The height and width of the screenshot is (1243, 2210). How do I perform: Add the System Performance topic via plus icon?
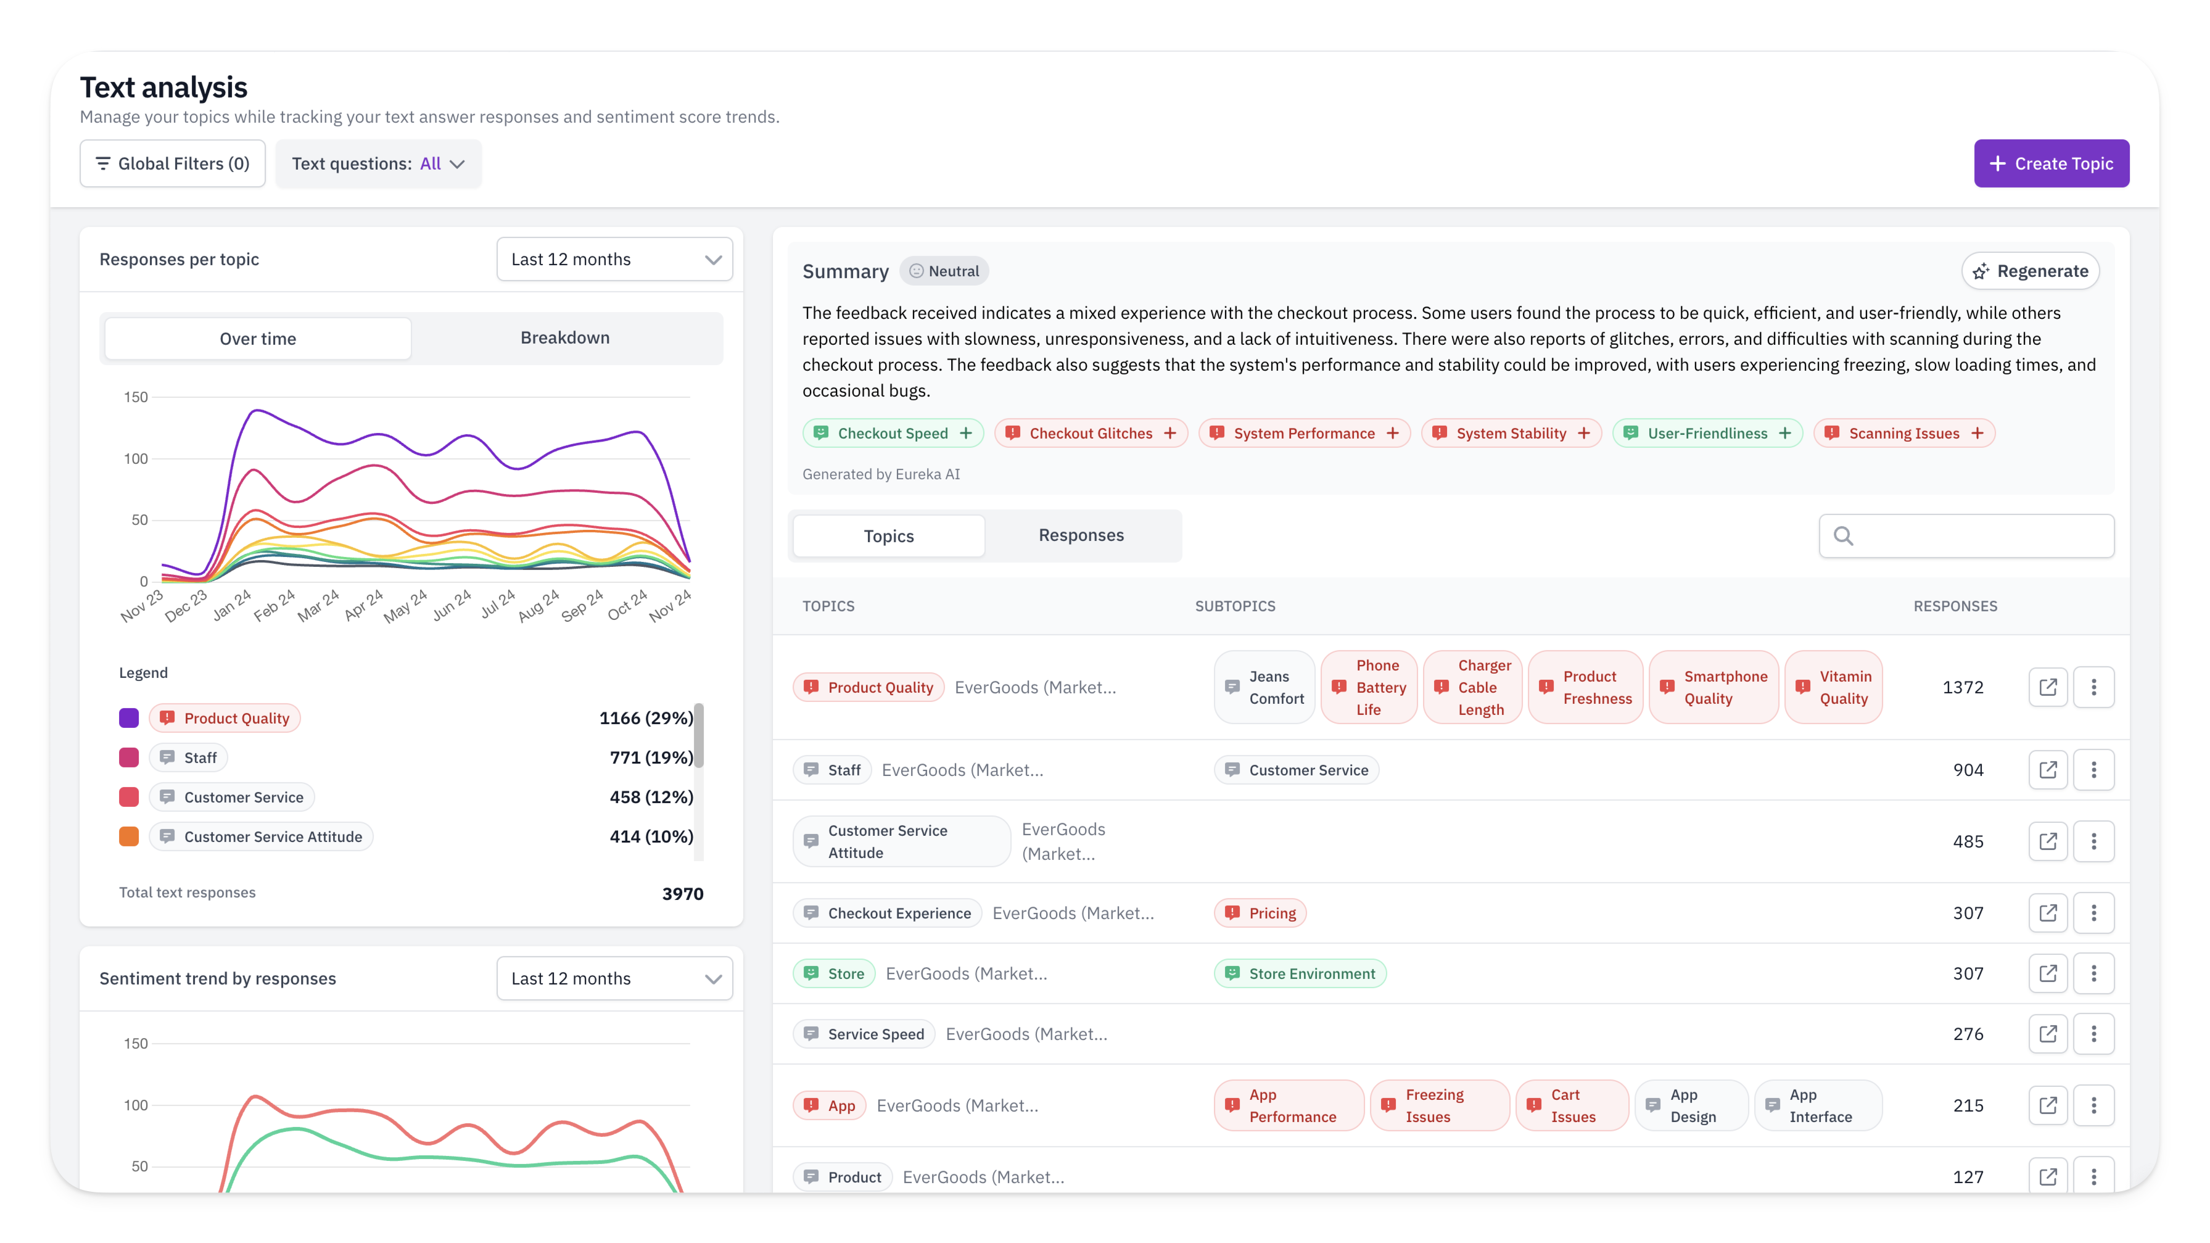point(1392,433)
